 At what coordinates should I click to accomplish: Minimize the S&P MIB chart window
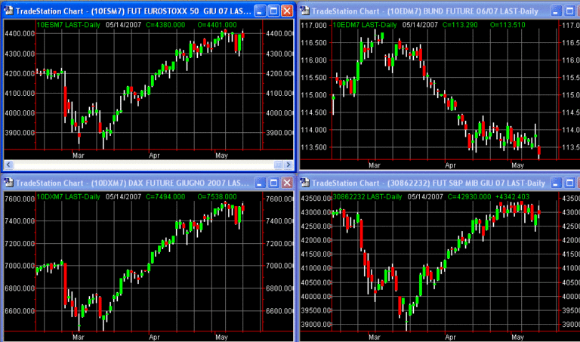pyautogui.click(x=557, y=183)
